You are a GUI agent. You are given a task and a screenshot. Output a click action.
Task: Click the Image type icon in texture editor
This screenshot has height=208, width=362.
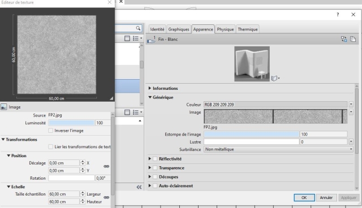pos(4,107)
